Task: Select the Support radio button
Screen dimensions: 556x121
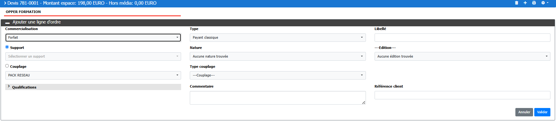Action: pos(7,47)
